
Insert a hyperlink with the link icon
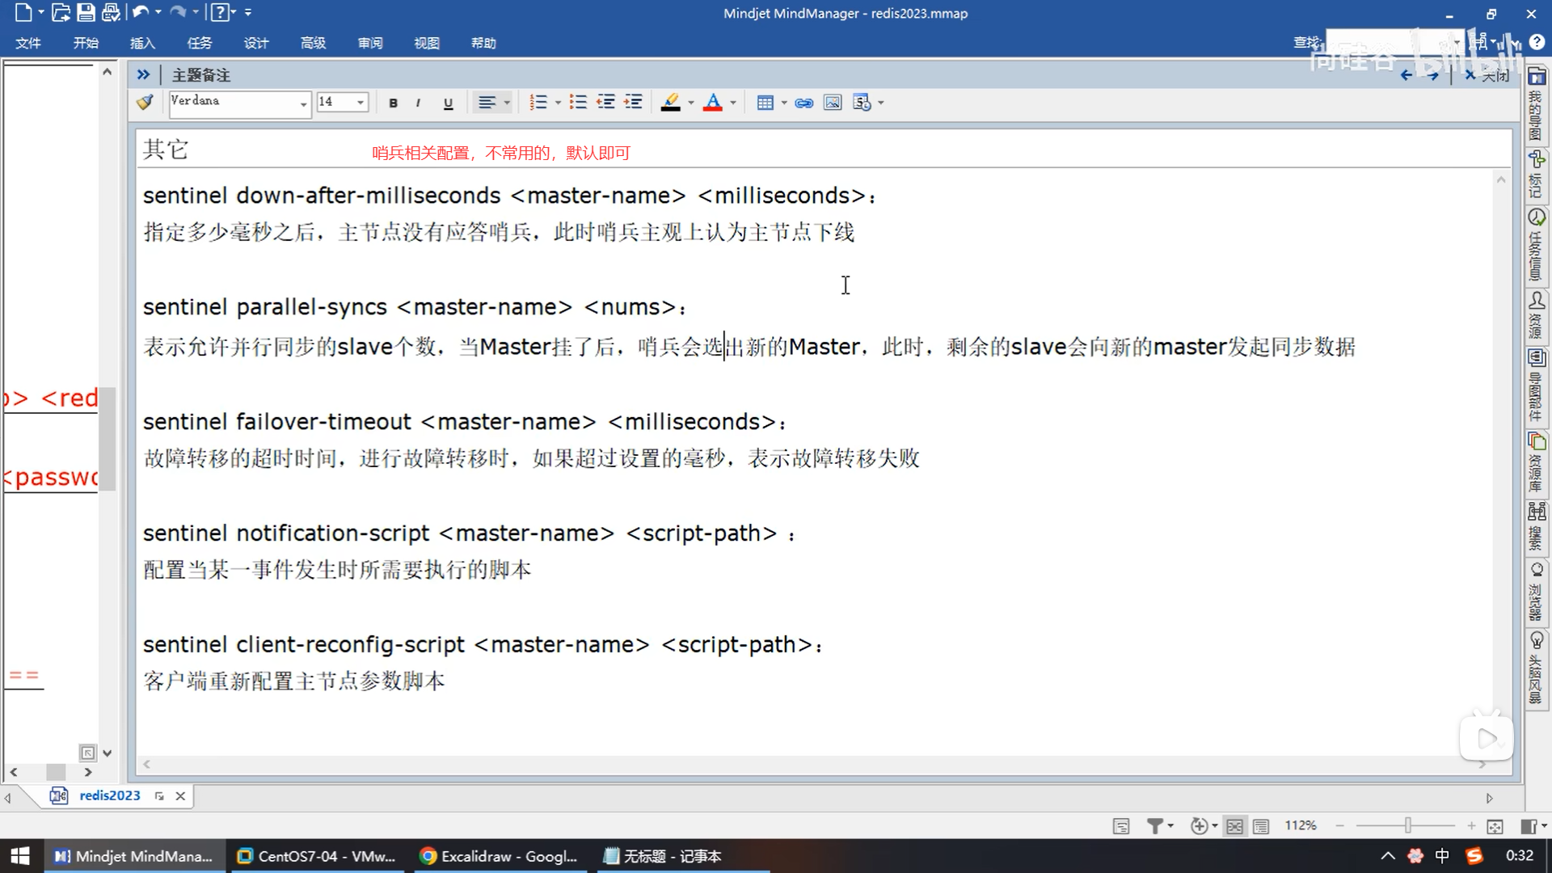click(x=803, y=103)
